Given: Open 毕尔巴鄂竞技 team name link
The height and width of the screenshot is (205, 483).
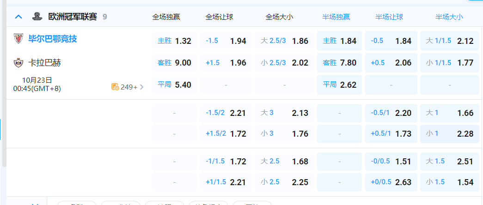Looking at the screenshot, I should coord(53,39).
